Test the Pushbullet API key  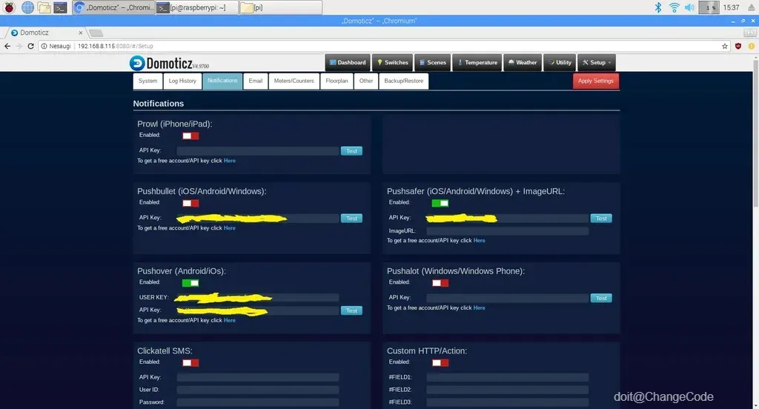click(351, 219)
